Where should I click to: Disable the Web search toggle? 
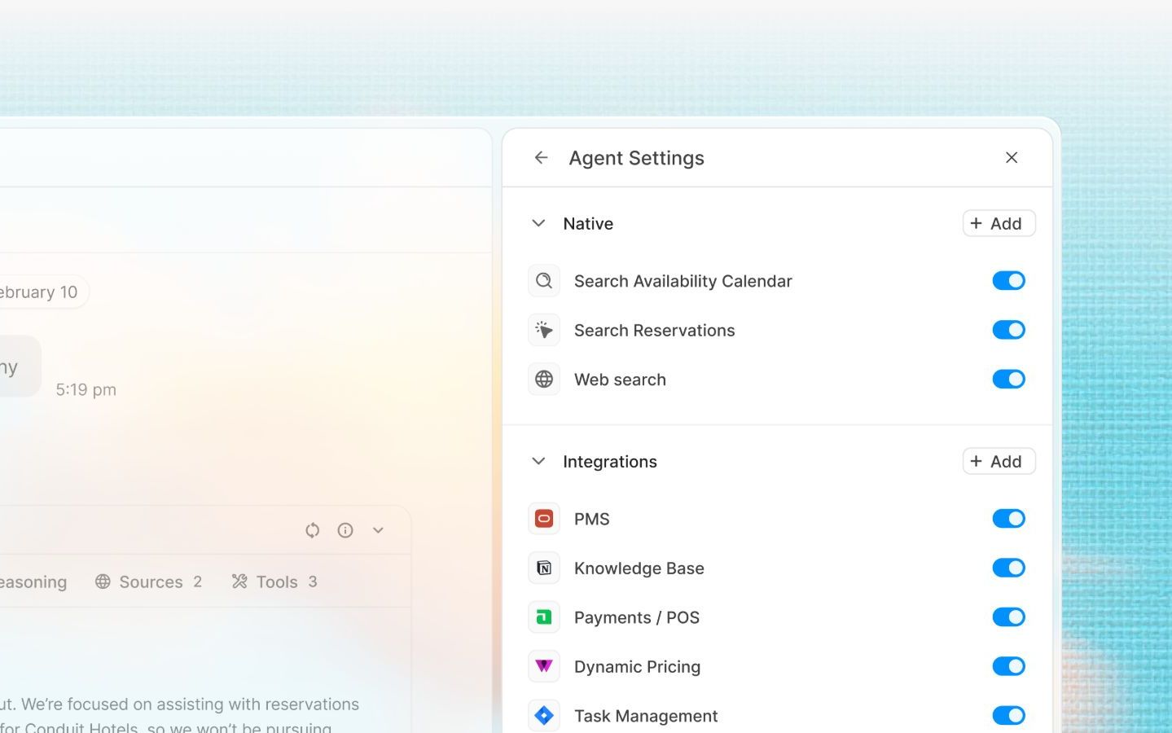click(x=1008, y=380)
